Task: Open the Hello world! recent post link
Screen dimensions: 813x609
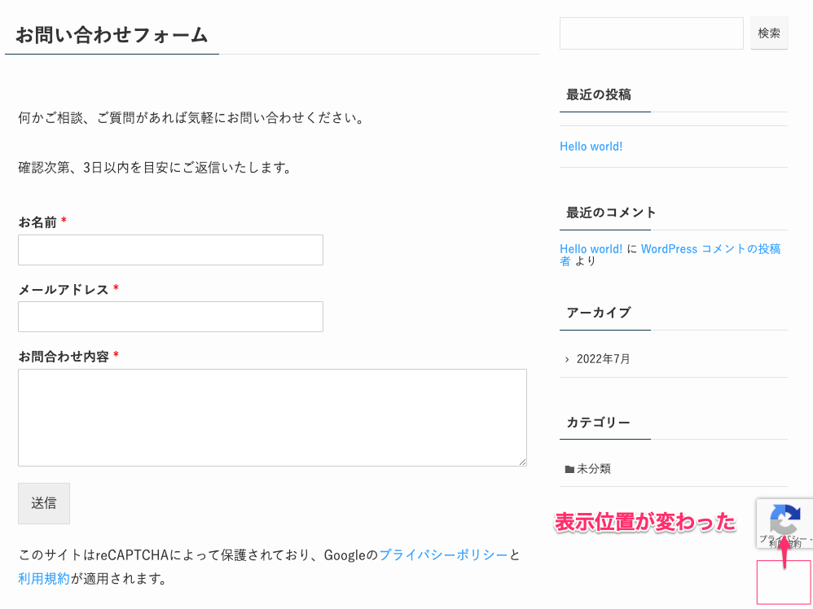Action: 591,147
